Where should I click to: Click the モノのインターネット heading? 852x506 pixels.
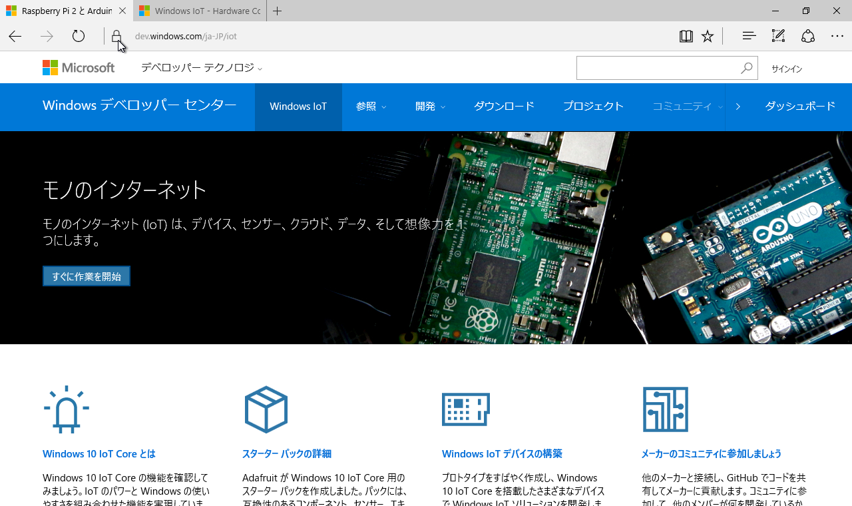[124, 190]
